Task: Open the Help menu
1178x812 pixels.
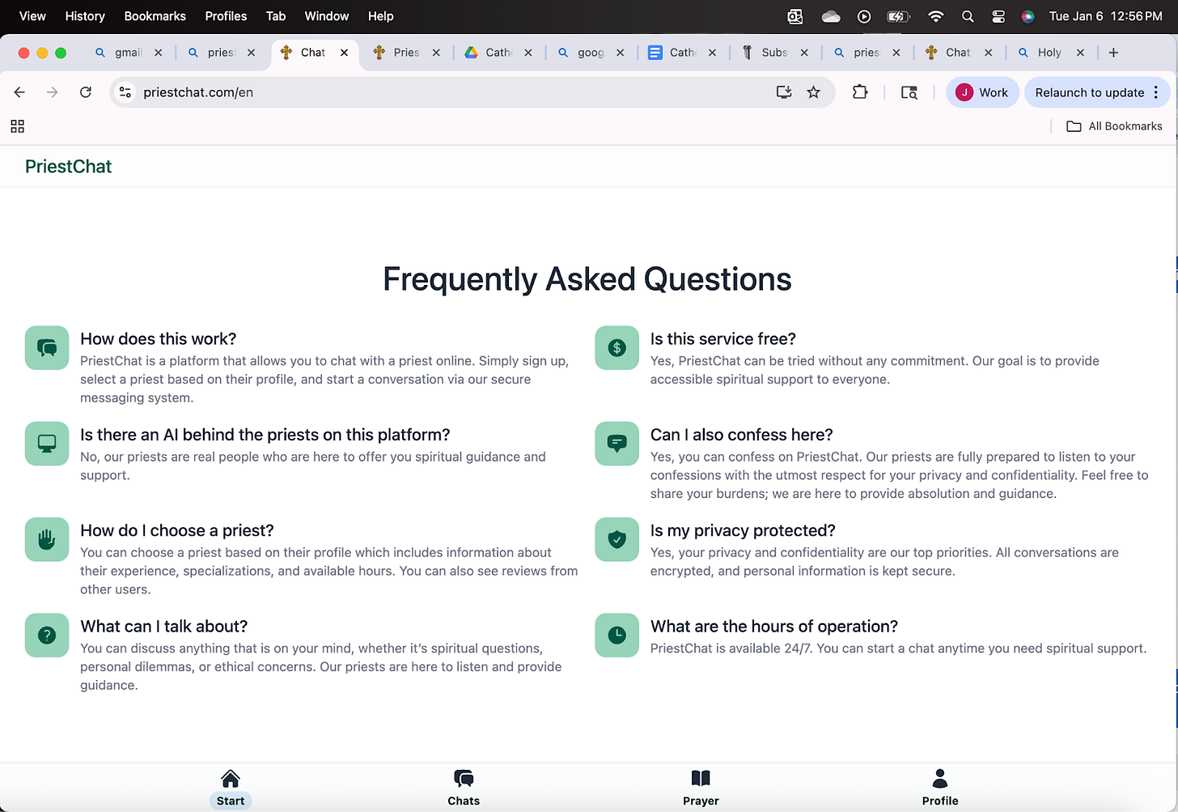Action: (380, 16)
